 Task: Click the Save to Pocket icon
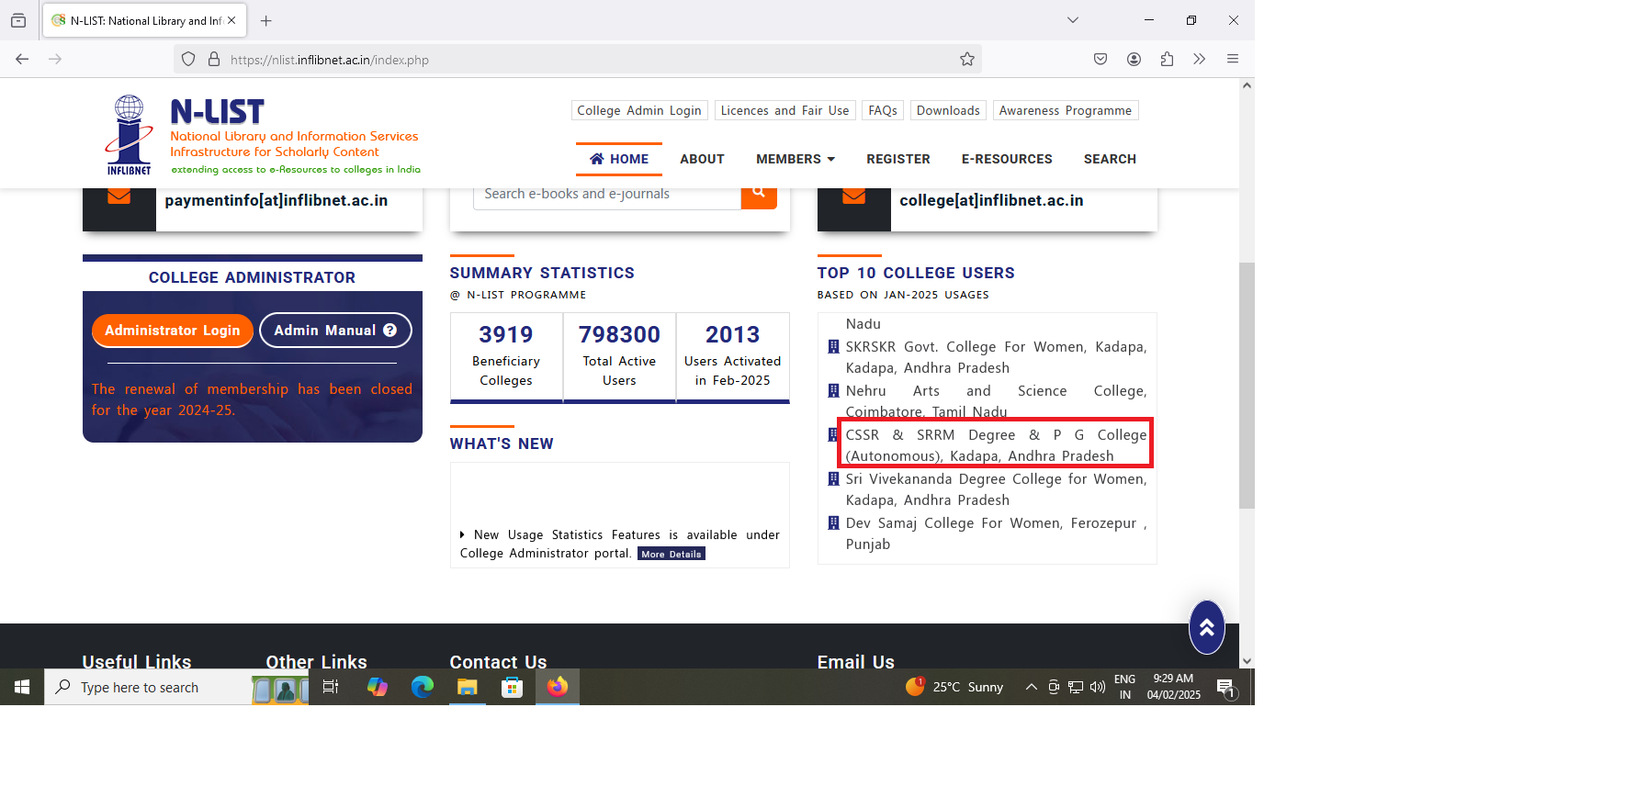click(x=1101, y=60)
